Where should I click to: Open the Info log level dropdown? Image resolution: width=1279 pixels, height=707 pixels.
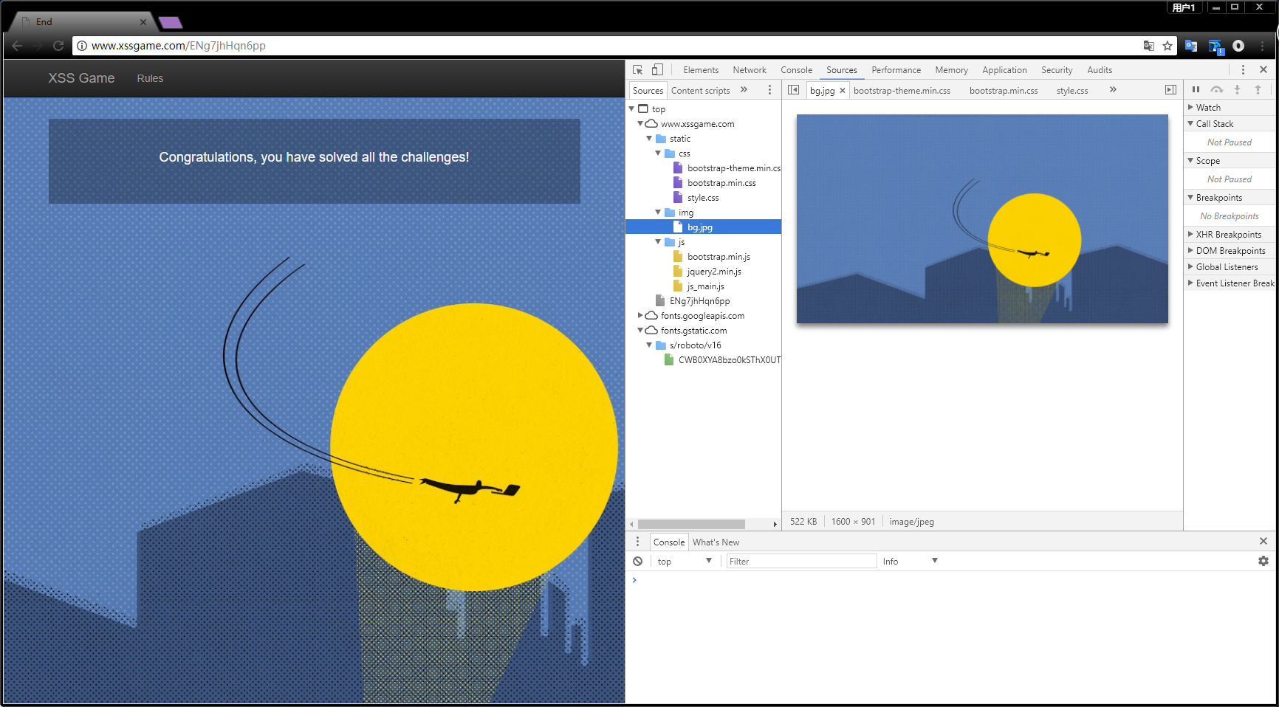[x=910, y=562]
